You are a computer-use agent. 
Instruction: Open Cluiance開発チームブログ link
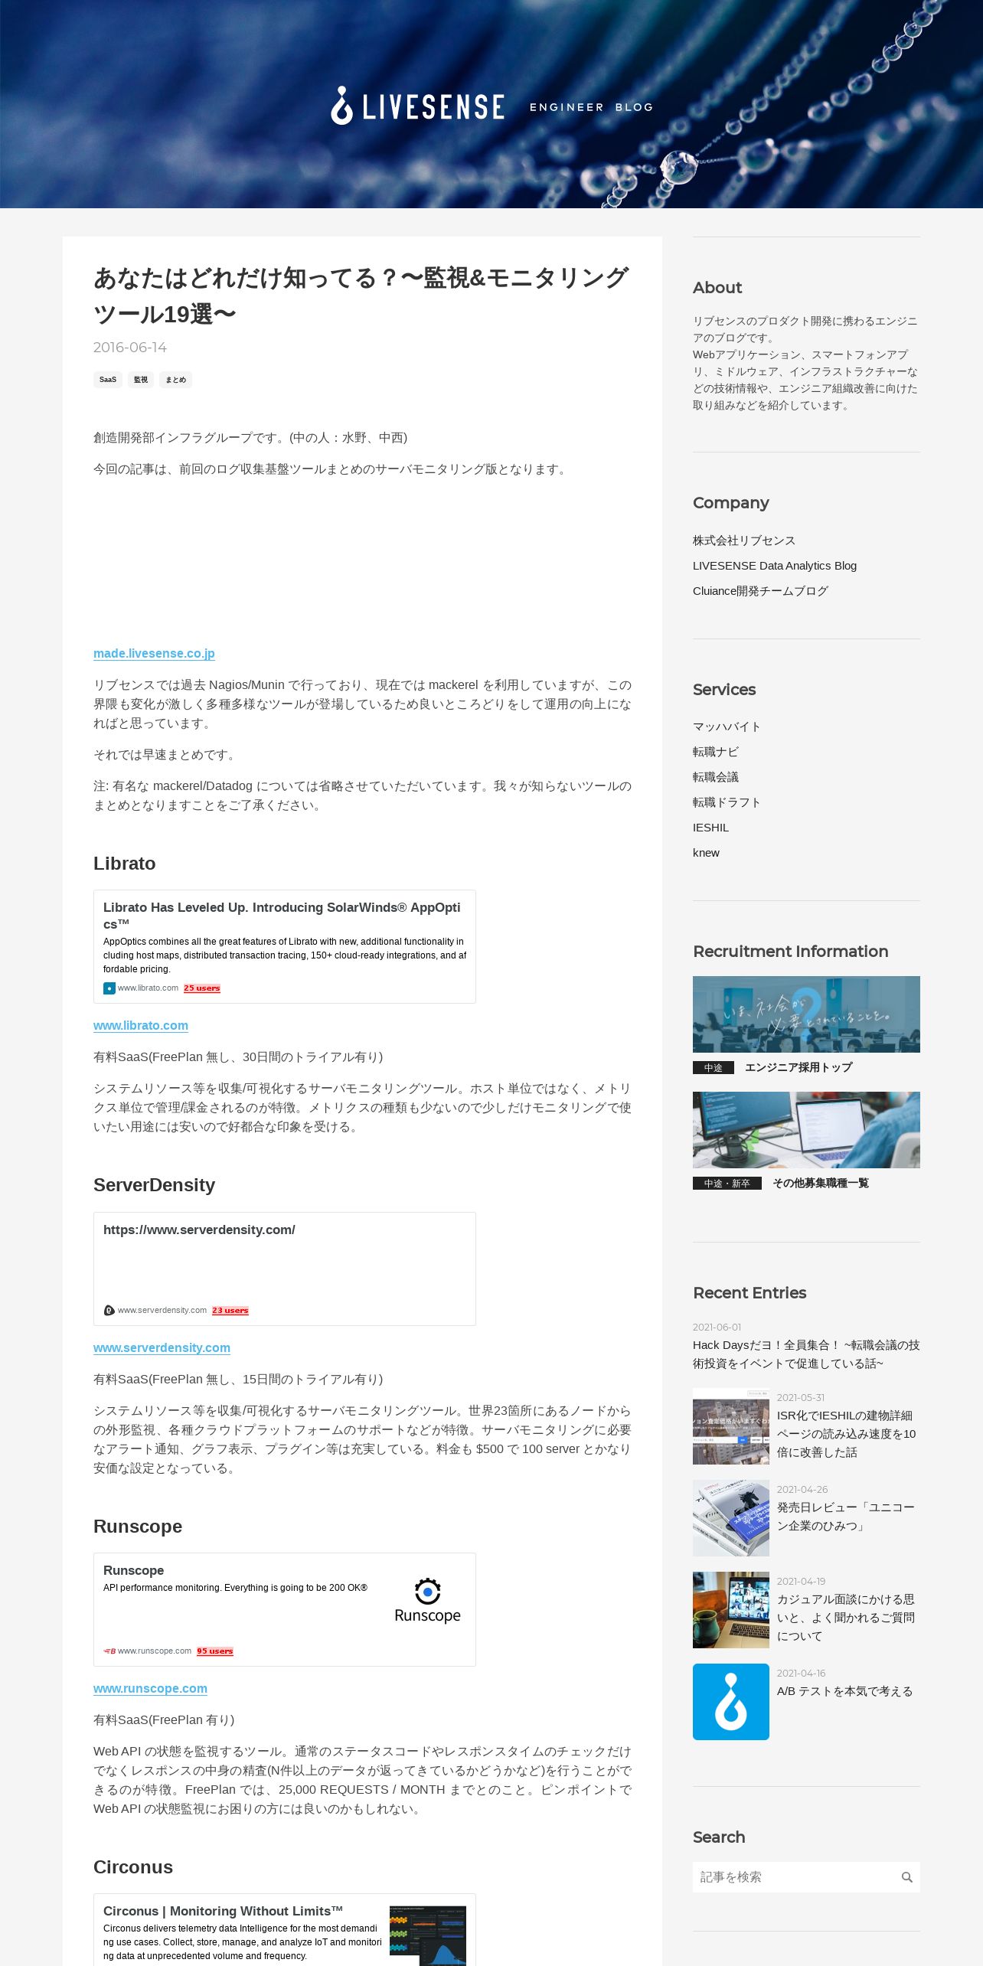point(760,591)
